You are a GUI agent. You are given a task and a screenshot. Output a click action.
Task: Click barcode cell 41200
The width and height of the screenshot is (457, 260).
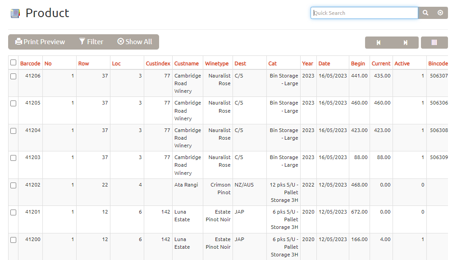click(32, 239)
